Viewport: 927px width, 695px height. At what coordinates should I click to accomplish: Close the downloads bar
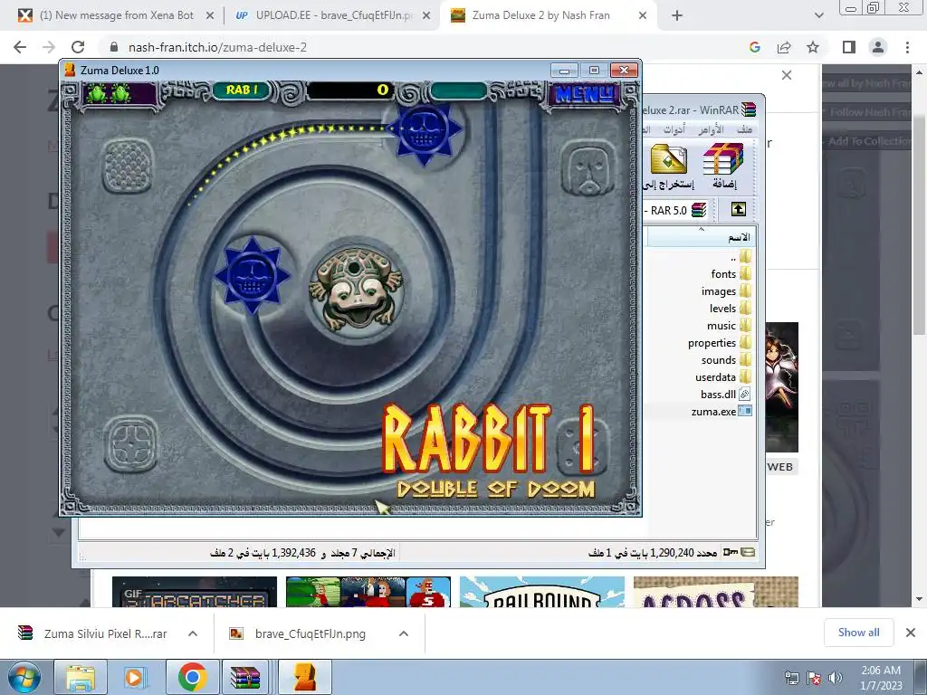tap(911, 633)
